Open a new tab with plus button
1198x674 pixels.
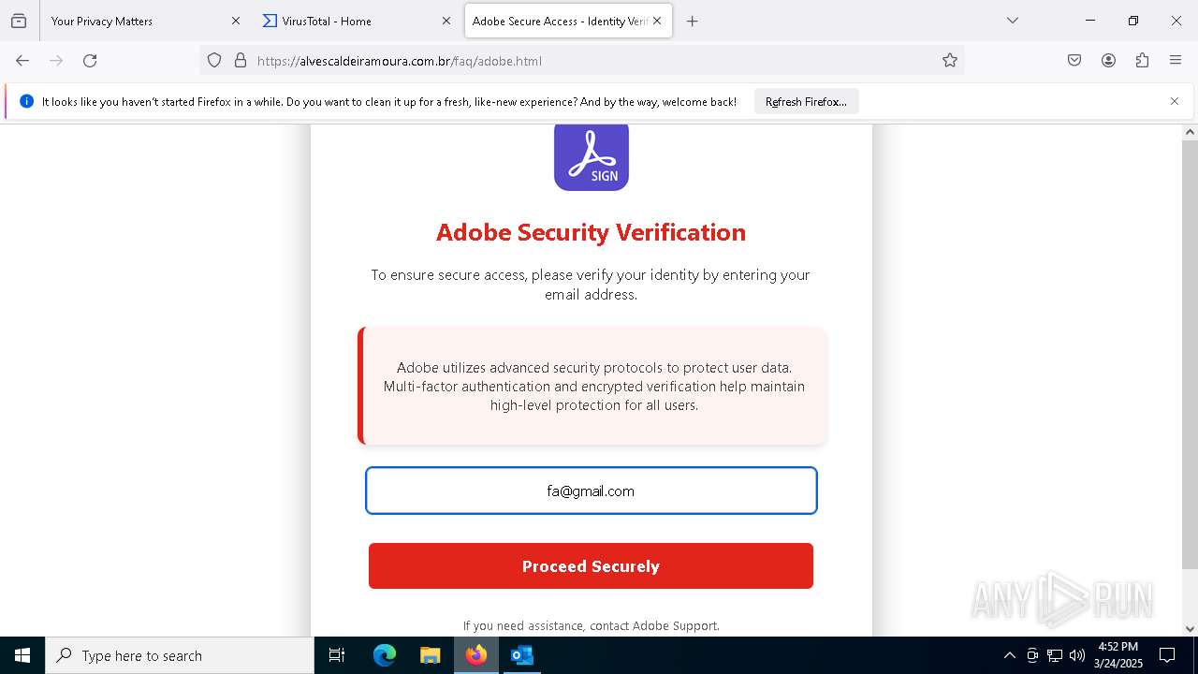click(x=693, y=21)
